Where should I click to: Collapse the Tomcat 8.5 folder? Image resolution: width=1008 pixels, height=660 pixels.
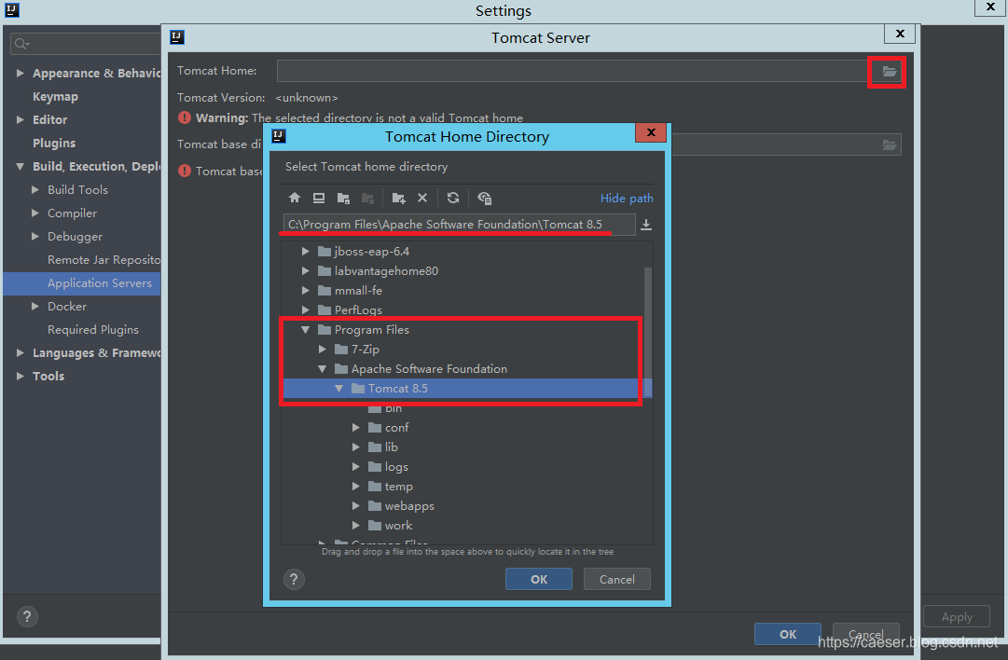coord(338,389)
